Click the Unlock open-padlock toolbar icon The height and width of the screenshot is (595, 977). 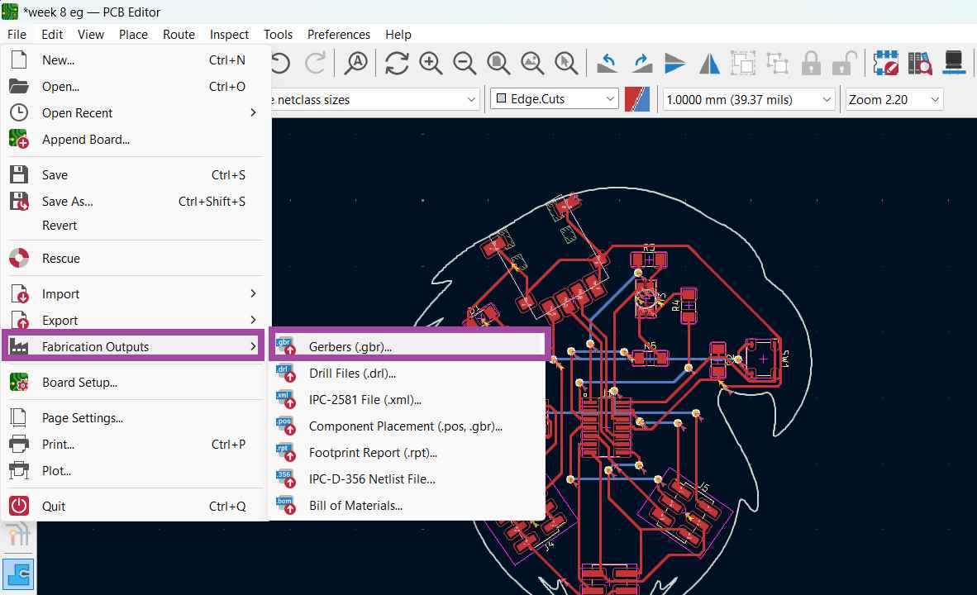843,63
